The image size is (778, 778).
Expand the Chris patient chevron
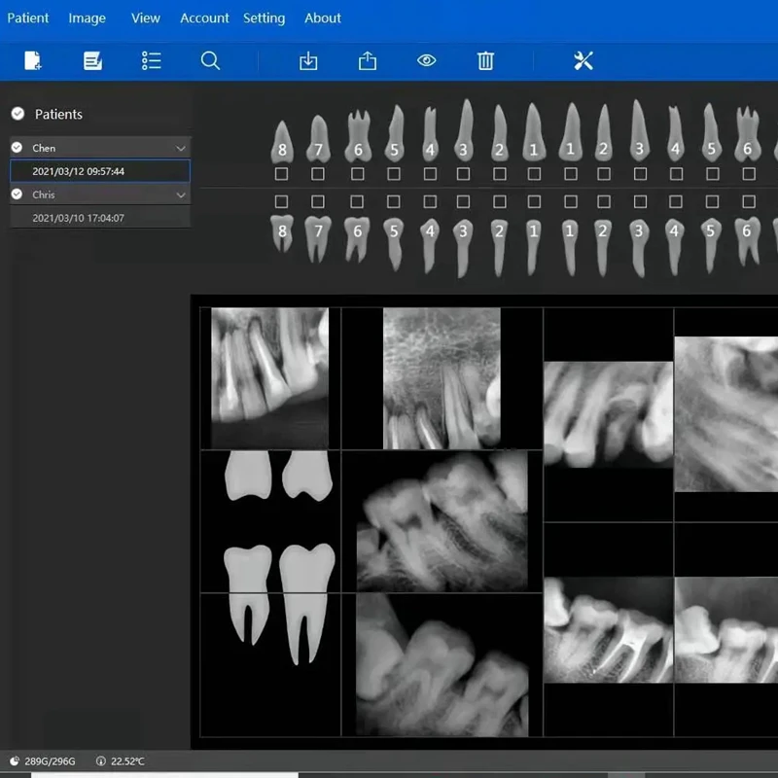[180, 194]
